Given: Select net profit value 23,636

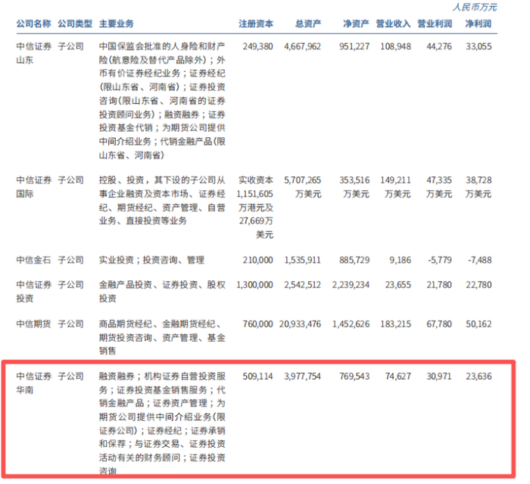Looking at the screenshot, I should click(x=479, y=376).
